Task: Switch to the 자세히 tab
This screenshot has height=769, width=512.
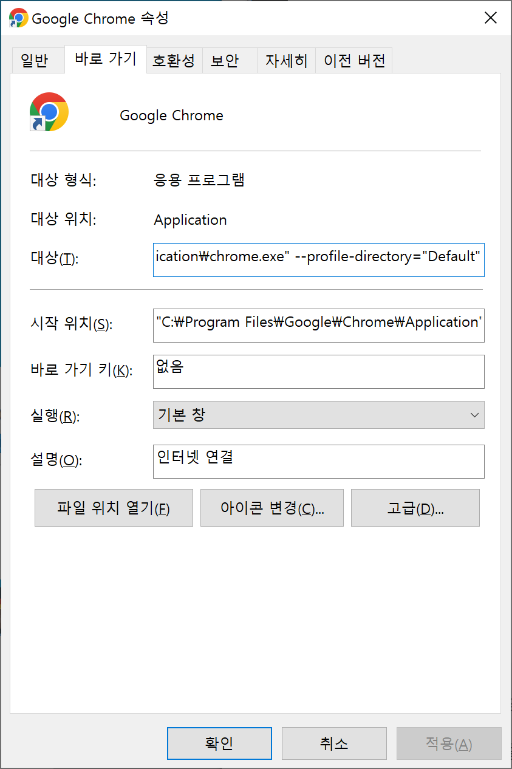Action: pyautogui.click(x=286, y=61)
